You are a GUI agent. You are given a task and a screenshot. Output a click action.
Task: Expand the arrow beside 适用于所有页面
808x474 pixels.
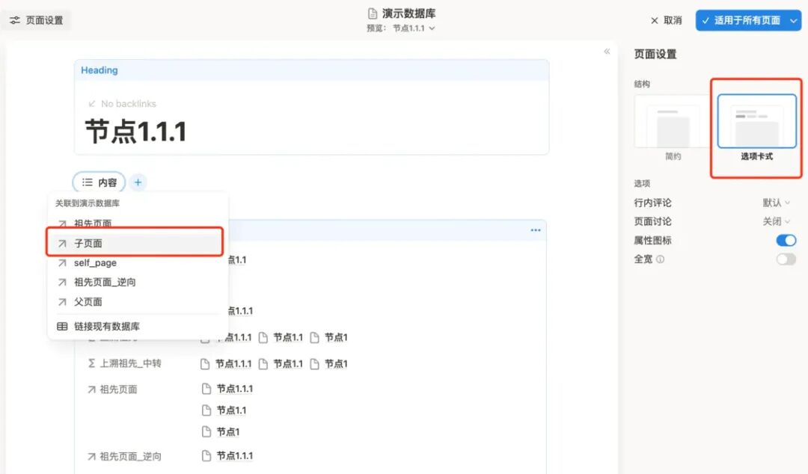(x=794, y=21)
